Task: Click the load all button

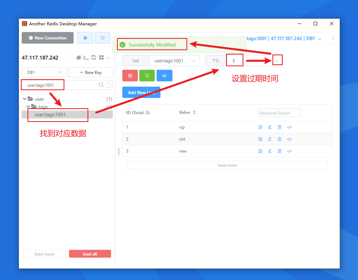Action: (90, 254)
